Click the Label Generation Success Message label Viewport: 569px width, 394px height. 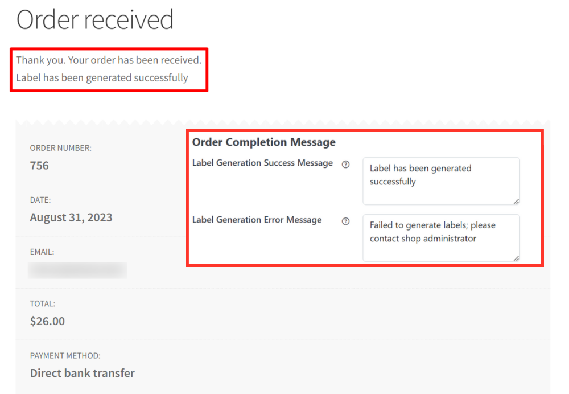click(262, 163)
